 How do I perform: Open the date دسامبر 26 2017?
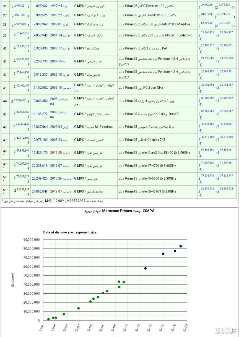[60, 178]
